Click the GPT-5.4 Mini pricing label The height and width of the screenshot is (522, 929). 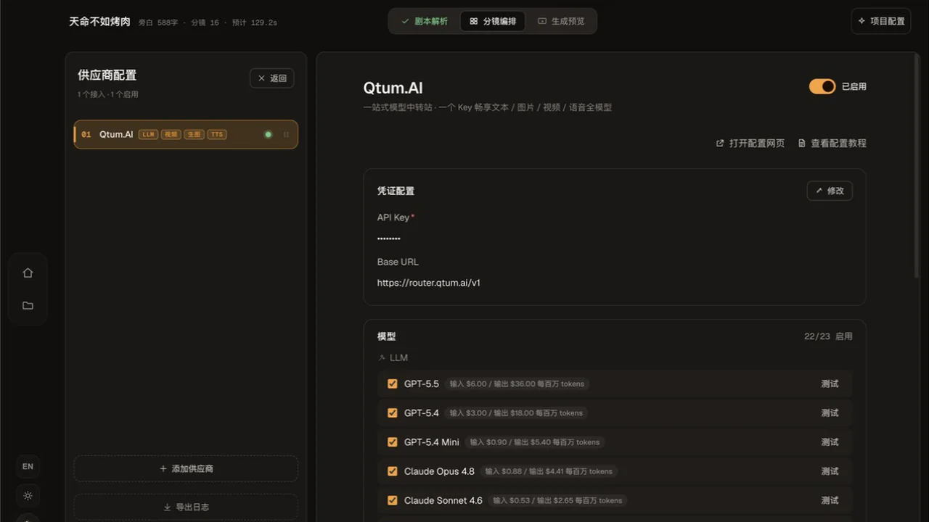coord(535,442)
